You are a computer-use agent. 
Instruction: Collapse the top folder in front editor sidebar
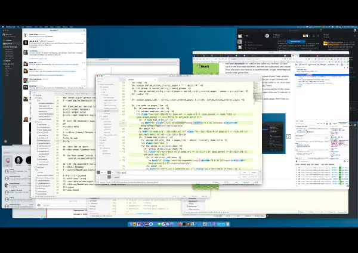point(98,84)
